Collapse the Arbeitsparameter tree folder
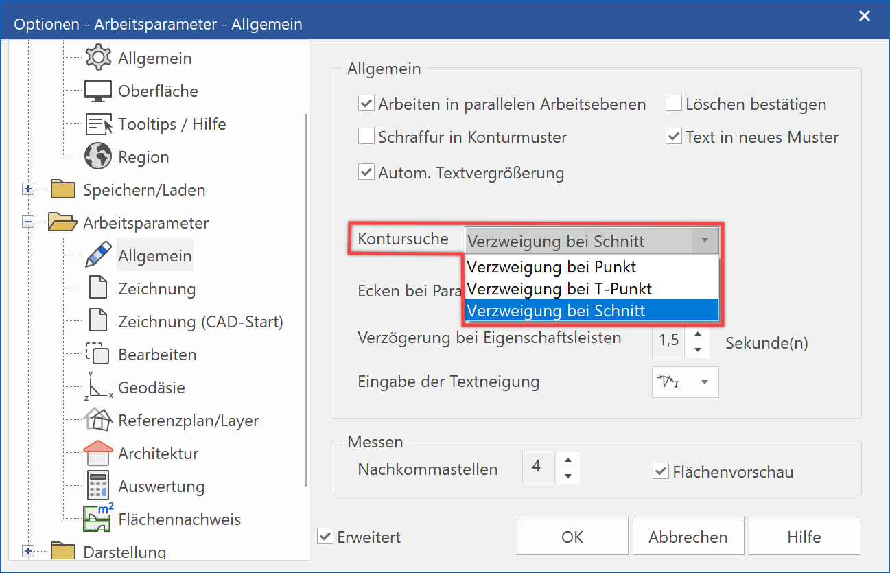Screen dimensions: 890x573 (x=28, y=223)
